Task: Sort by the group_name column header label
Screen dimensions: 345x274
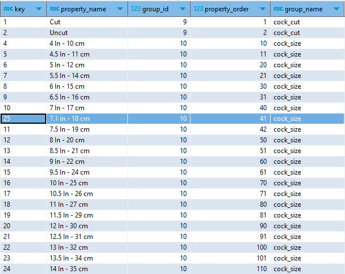Action: click(304, 9)
